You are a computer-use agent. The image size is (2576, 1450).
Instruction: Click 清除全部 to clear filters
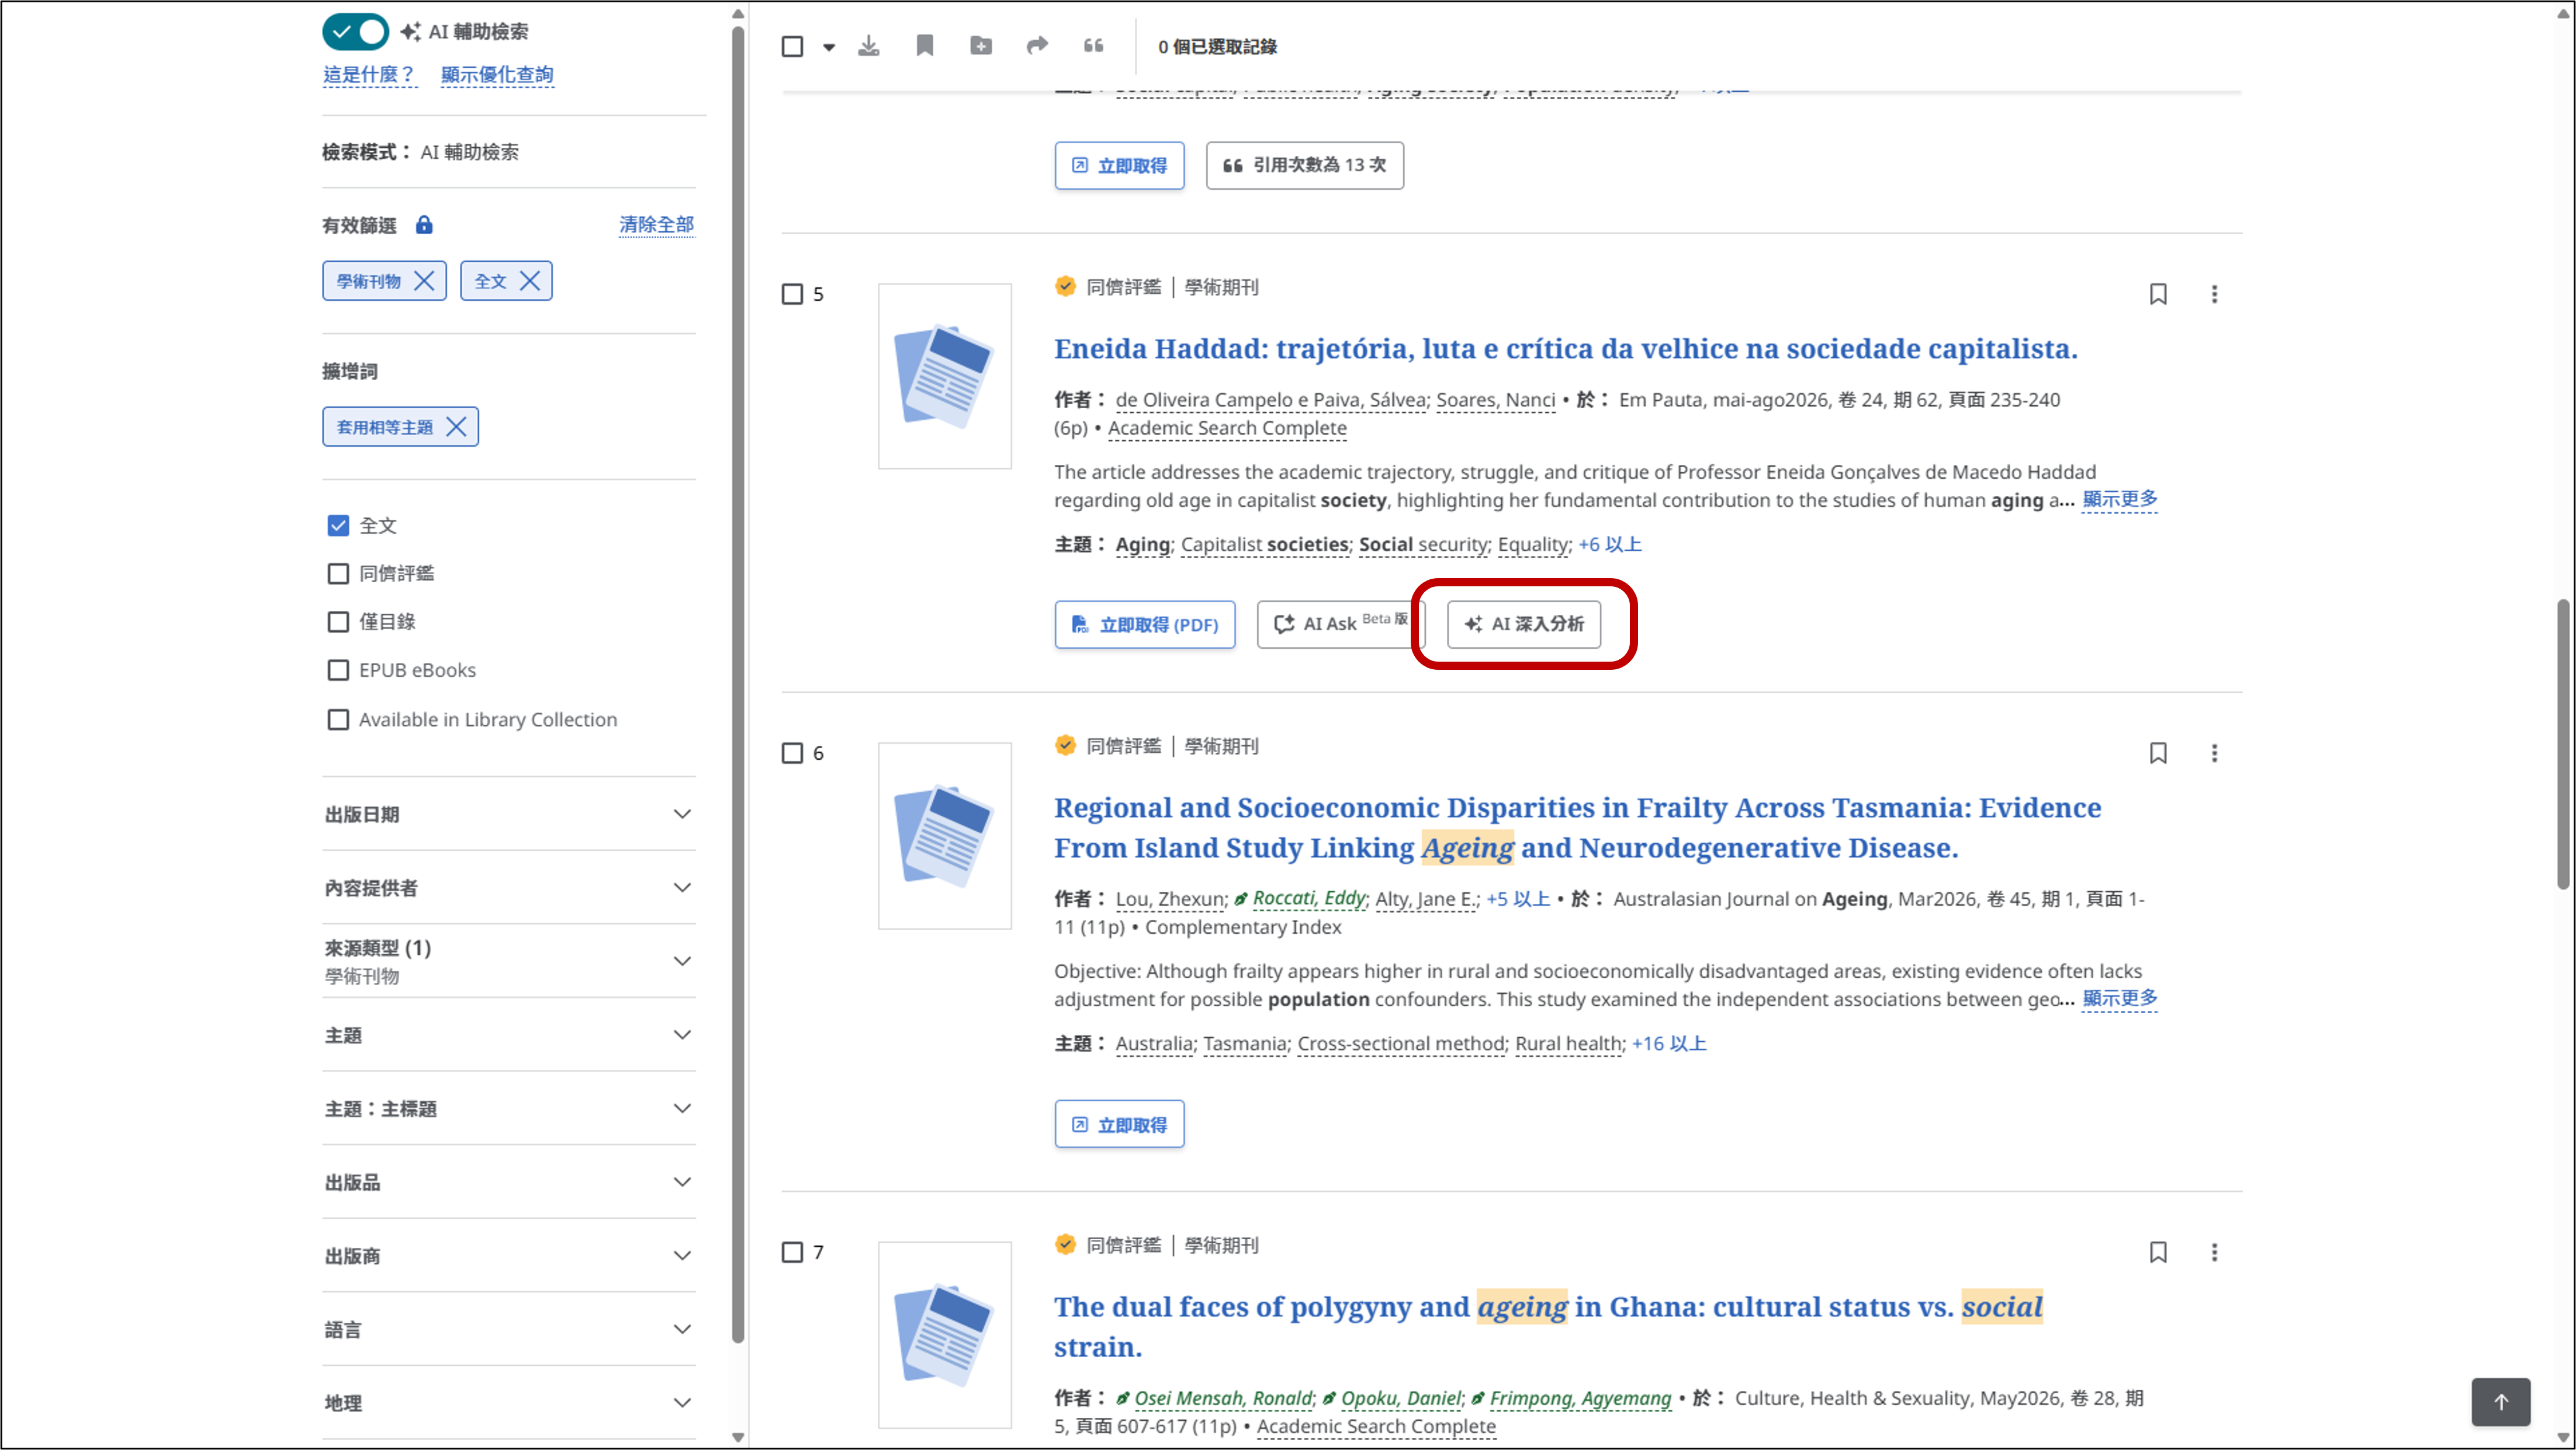pyautogui.click(x=656, y=225)
